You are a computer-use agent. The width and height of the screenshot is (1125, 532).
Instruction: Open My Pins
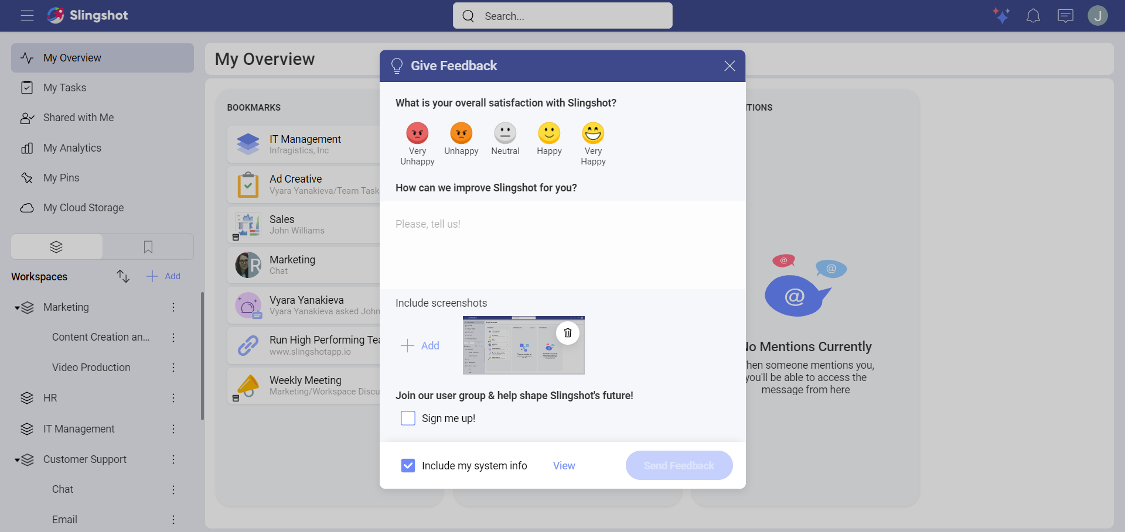coord(103,178)
